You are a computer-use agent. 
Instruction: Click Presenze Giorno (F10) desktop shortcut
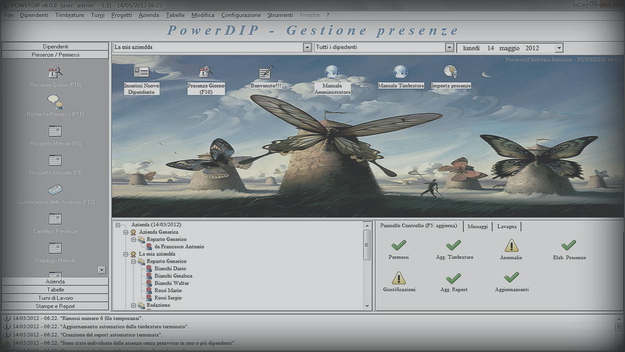click(x=206, y=80)
